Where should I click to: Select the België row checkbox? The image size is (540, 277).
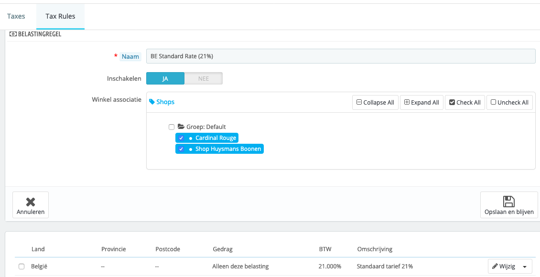click(x=22, y=266)
